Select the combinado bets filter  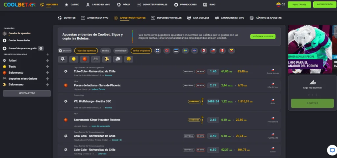[121, 51]
